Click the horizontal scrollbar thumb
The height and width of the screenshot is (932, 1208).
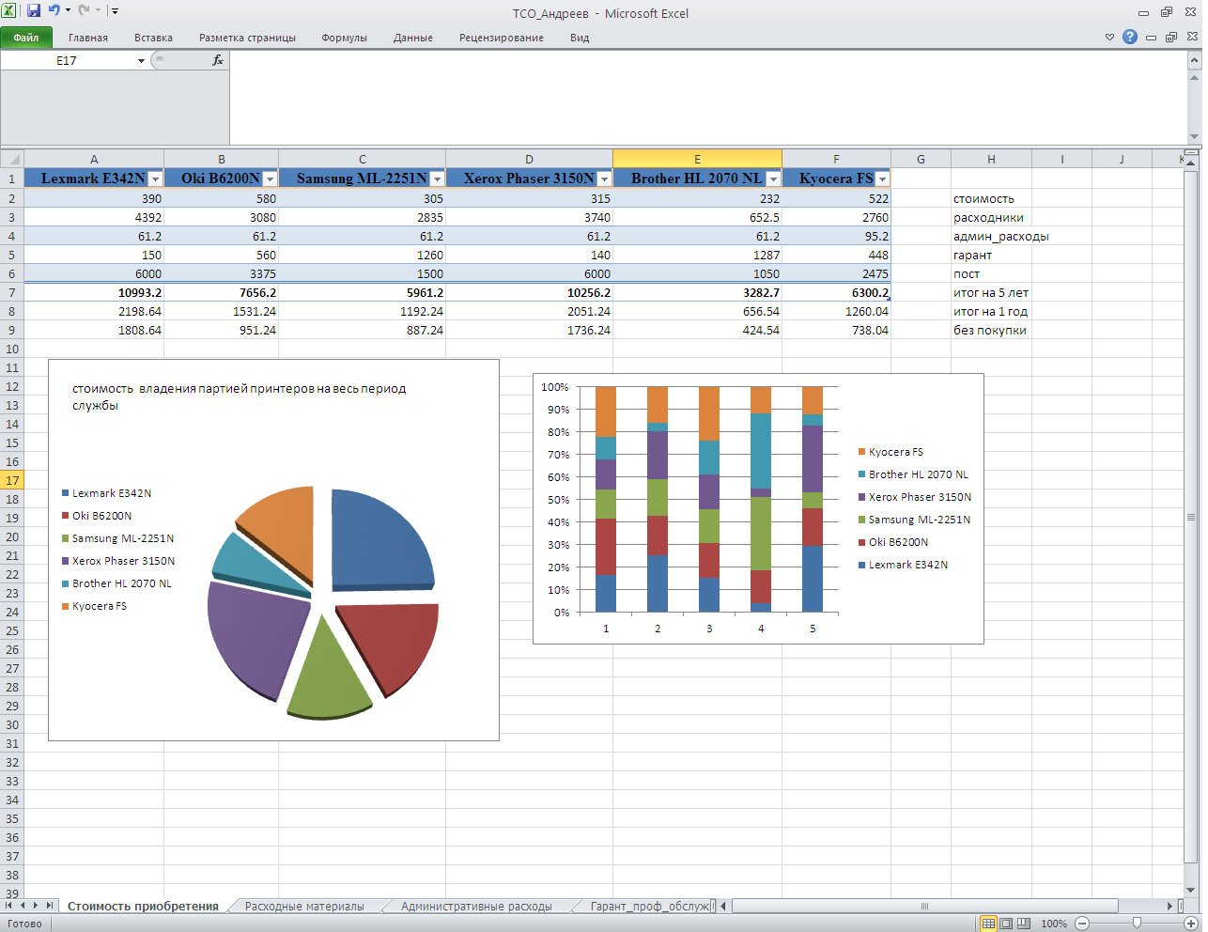[x=925, y=907]
